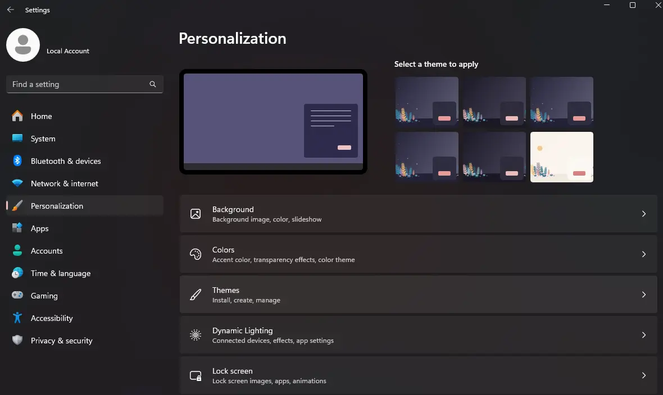Apply the last theme in top row
663x395 pixels.
(561, 102)
